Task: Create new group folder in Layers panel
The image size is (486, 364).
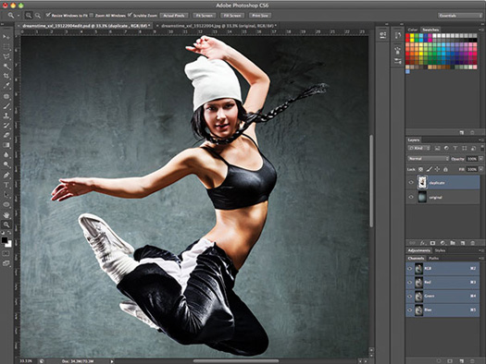Action: pos(453,243)
